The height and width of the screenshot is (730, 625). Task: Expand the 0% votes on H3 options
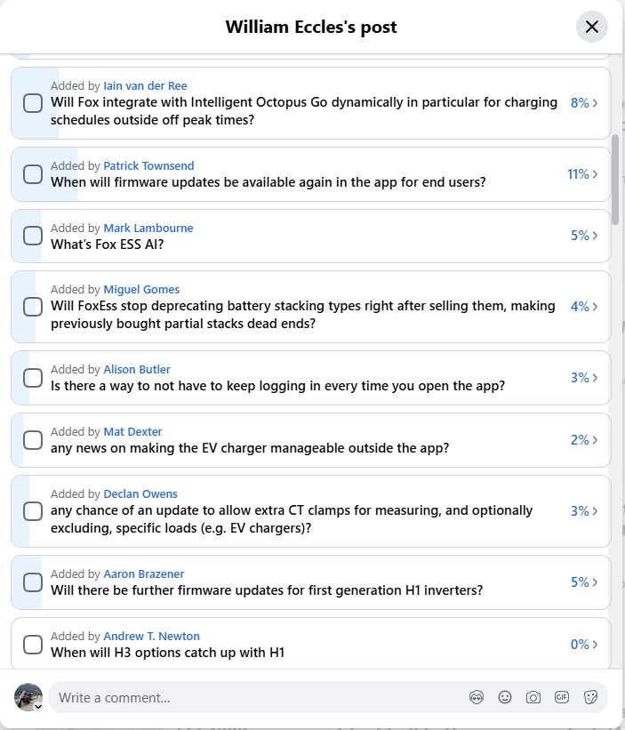584,645
